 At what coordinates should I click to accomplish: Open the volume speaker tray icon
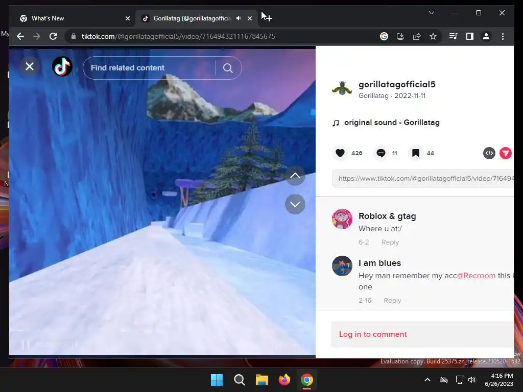coord(472,380)
